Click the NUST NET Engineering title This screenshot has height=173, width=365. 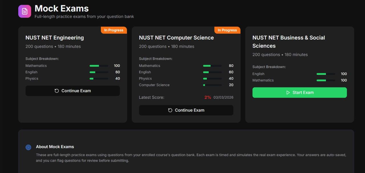click(x=54, y=38)
